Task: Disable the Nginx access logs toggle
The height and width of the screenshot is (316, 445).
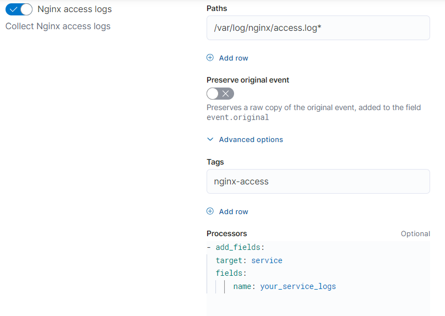Action: (x=19, y=9)
